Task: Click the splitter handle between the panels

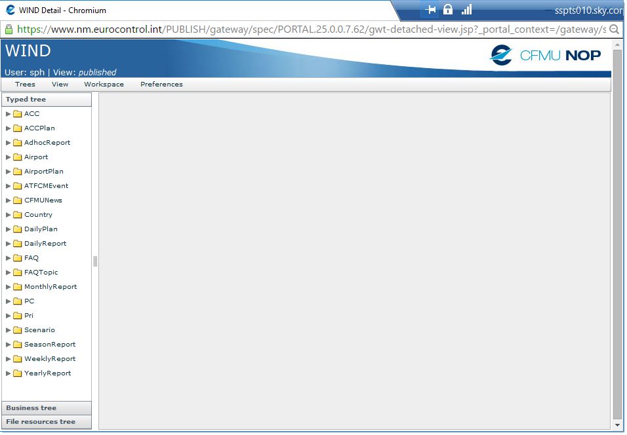Action: pyautogui.click(x=95, y=261)
